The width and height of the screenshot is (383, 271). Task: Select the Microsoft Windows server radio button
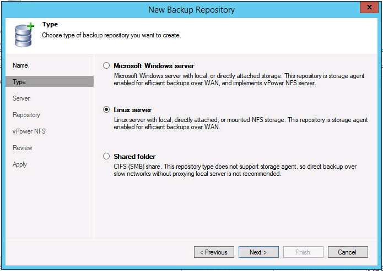click(x=106, y=66)
